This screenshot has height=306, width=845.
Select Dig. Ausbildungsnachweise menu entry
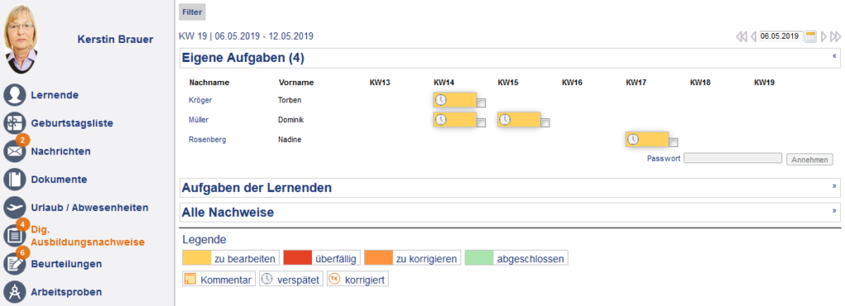pos(87,235)
